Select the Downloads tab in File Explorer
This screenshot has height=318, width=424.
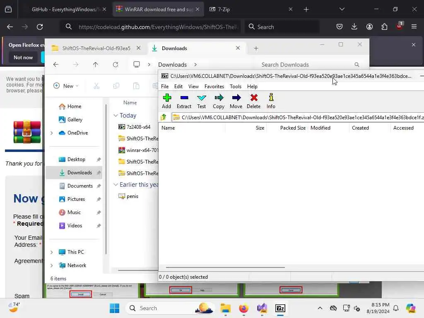pyautogui.click(x=196, y=48)
